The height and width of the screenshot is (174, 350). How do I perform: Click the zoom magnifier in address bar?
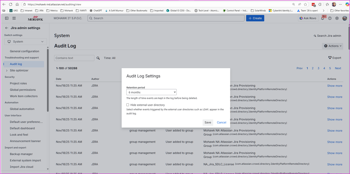coord(294,4)
